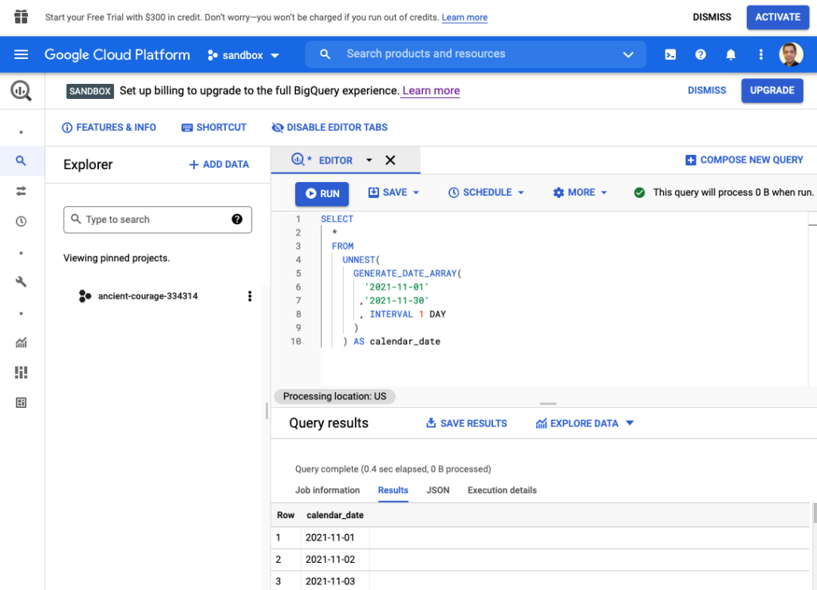817x590 pixels.
Task: Open Learn more link in sandbox banner
Action: 431,91
